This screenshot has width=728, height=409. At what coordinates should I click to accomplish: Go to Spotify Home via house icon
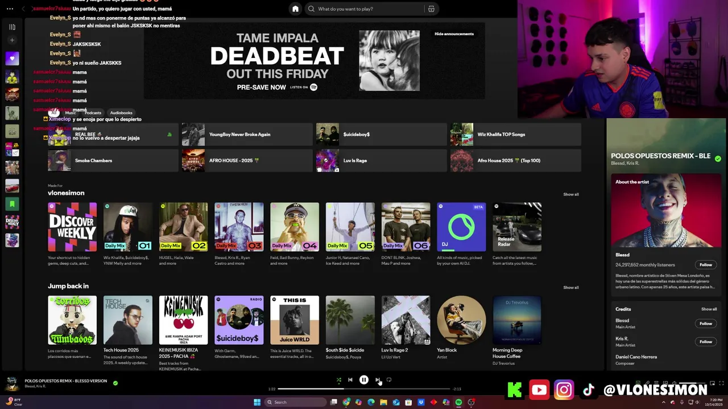[x=295, y=9]
